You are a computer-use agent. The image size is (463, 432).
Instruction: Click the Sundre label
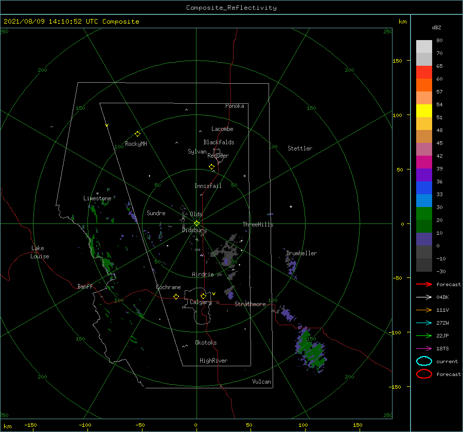point(156,213)
